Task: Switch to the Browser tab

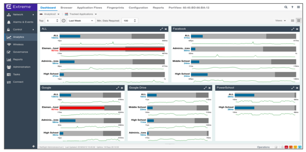Action: click(x=66, y=8)
